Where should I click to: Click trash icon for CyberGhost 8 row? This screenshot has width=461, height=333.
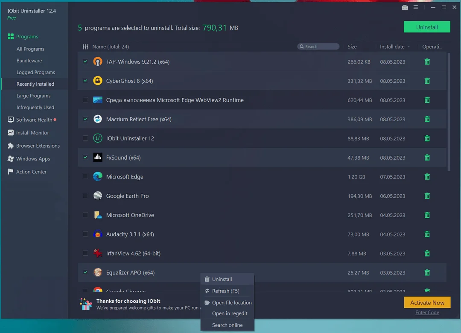427,81
